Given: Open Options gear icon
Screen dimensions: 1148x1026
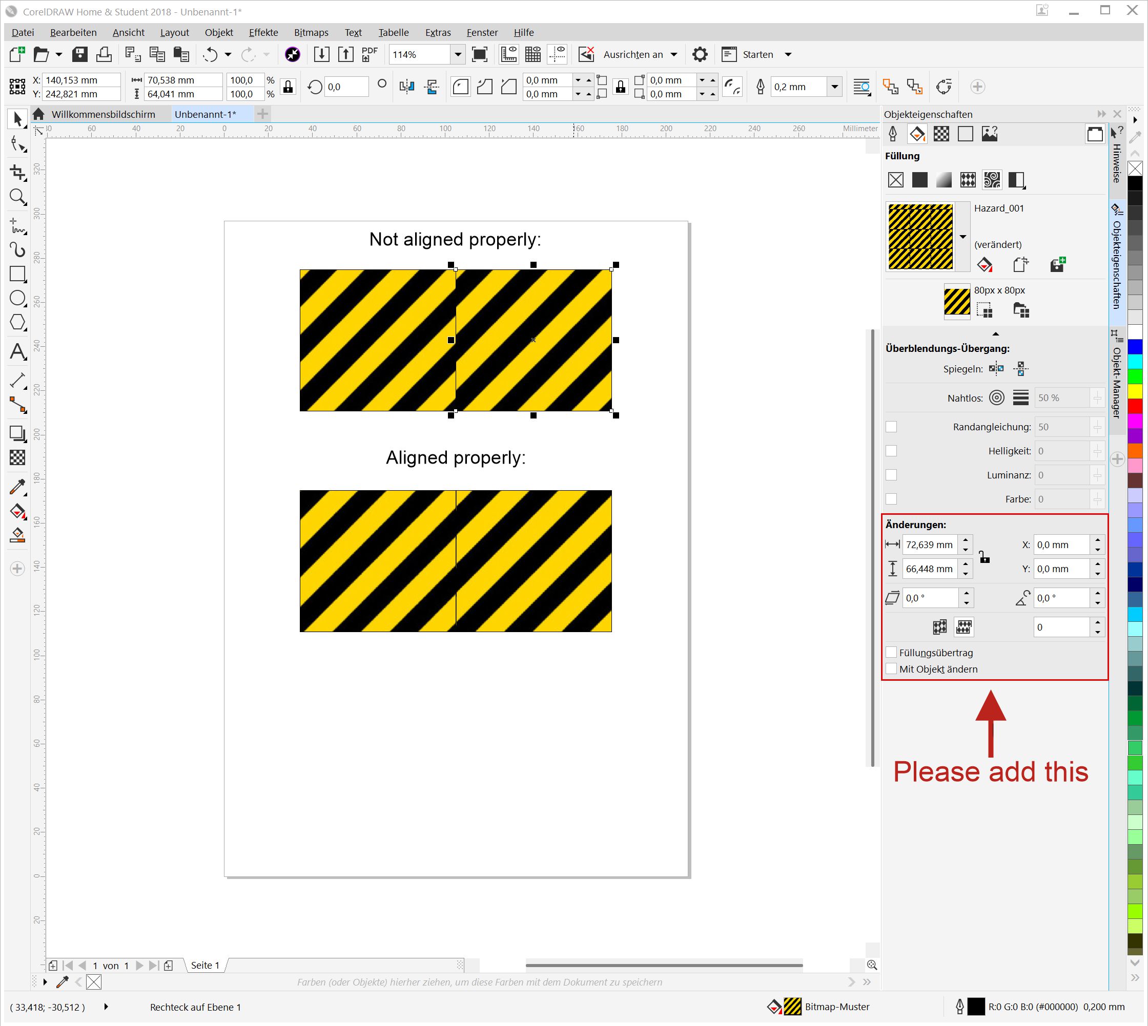Looking at the screenshot, I should (x=700, y=54).
